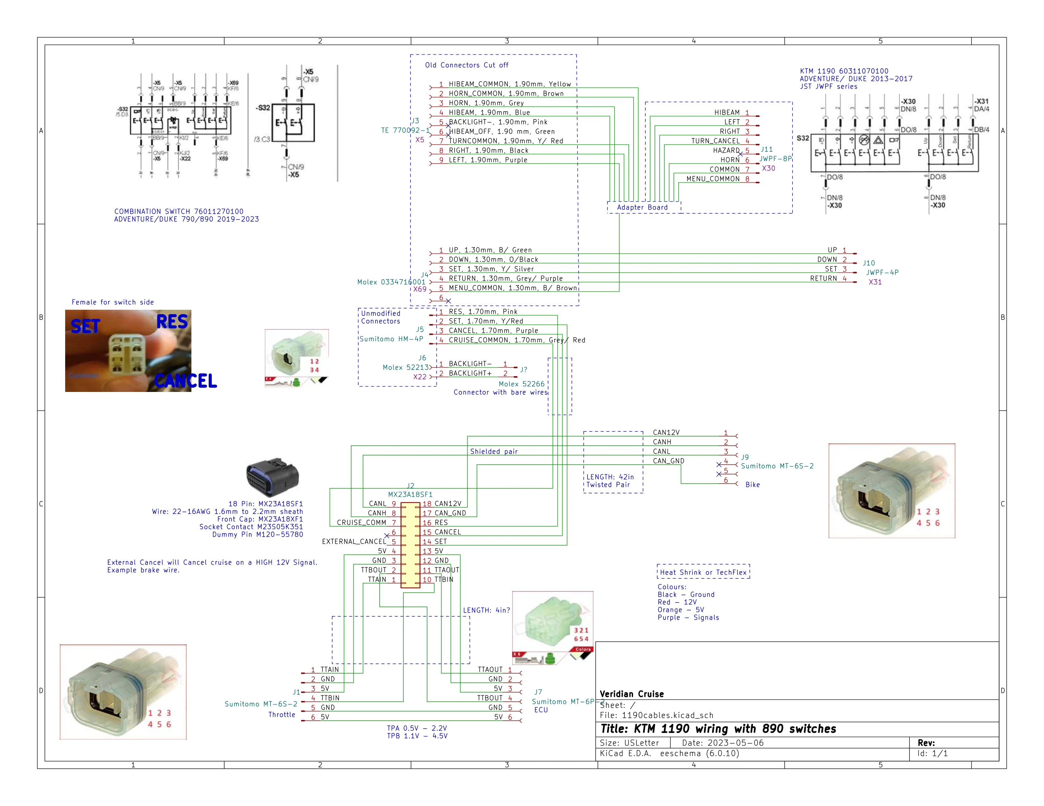
Task: Click the 'Sumitomo MT-6P-2' value
Action: coord(569,701)
